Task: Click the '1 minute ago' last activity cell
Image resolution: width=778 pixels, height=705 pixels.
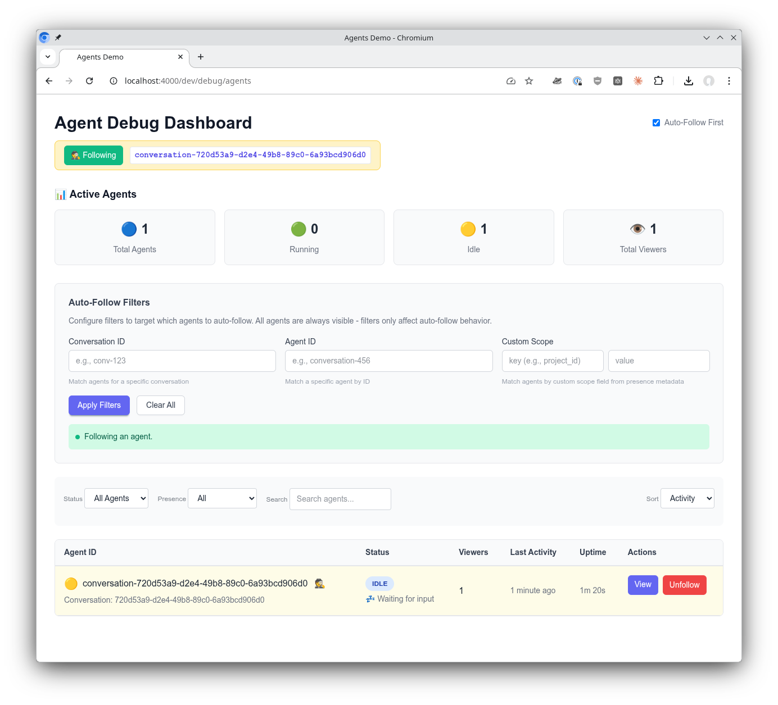Action: click(533, 590)
